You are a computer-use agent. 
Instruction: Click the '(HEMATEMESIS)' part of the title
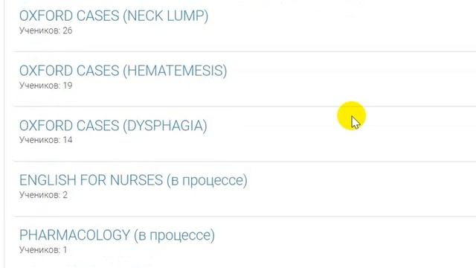click(175, 71)
